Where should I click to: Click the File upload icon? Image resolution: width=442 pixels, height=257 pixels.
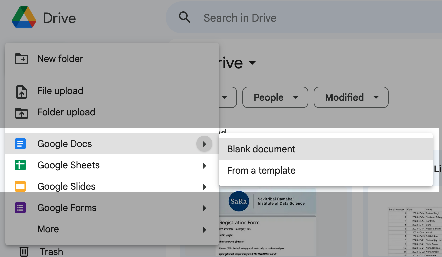point(22,91)
